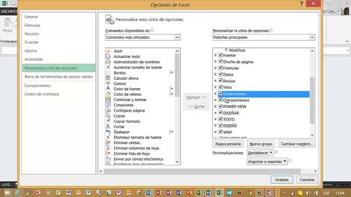Expand the WWT tree node

(x=216, y=132)
